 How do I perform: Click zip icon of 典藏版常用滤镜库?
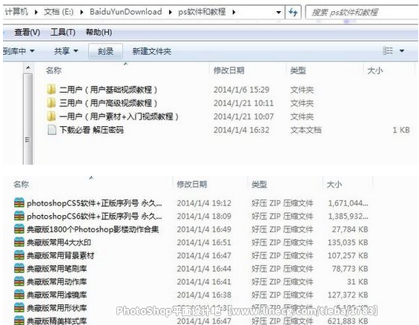pyautogui.click(x=19, y=295)
